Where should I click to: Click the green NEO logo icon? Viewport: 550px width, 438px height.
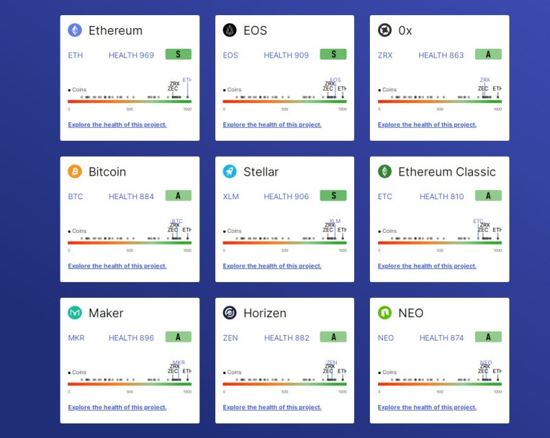[x=385, y=312]
